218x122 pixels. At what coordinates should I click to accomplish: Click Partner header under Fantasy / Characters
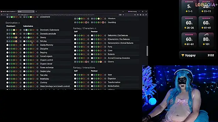[94, 32]
